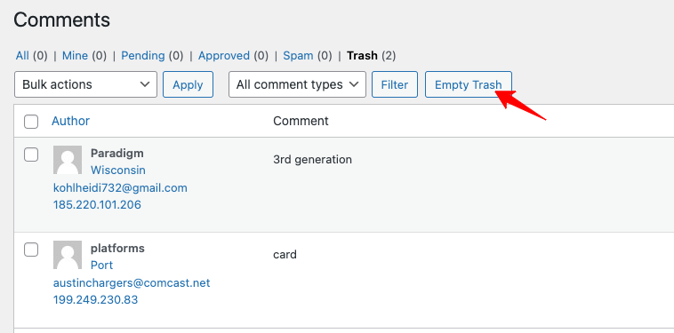Click the platforms author avatar image
Screen dimensions: 674x333
click(x=68, y=255)
